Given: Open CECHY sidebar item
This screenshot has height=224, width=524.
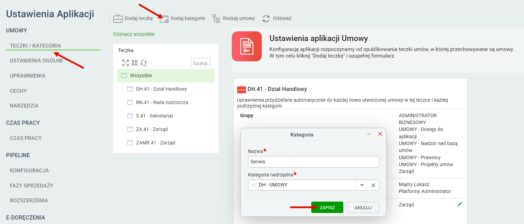Looking at the screenshot, I should tap(18, 91).
